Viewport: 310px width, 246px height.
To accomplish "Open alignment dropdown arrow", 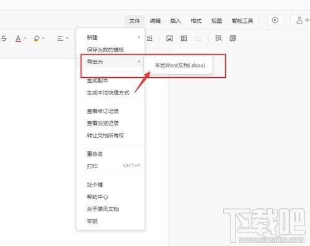I will pos(67,38).
